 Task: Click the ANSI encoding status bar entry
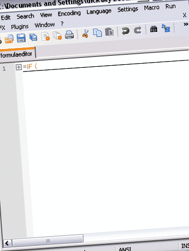coord(125,249)
